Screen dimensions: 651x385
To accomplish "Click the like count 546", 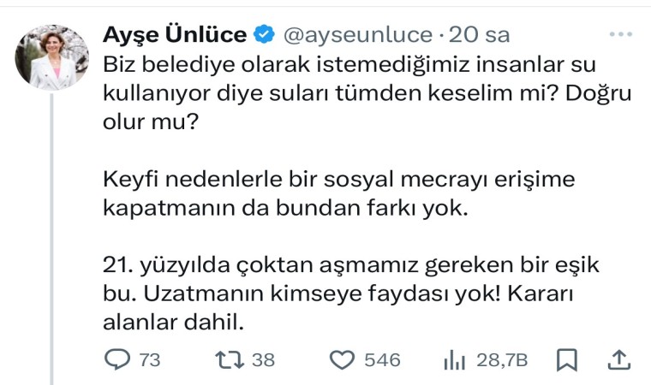I will [x=382, y=360].
